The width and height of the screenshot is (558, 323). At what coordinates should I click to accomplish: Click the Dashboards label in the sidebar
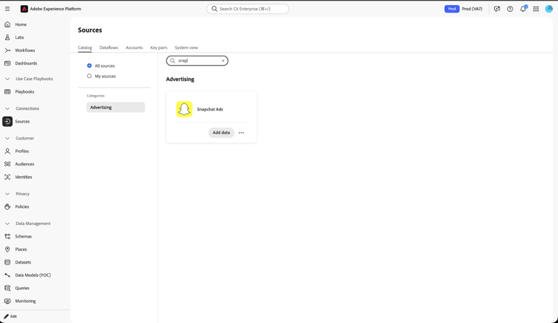click(x=26, y=63)
